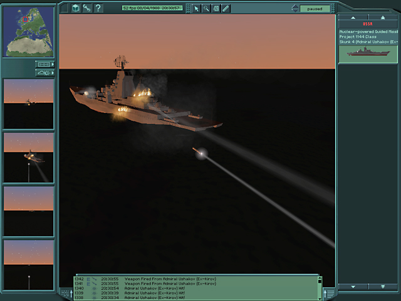Select message log entry 1339 Hit!

(x=196, y=293)
